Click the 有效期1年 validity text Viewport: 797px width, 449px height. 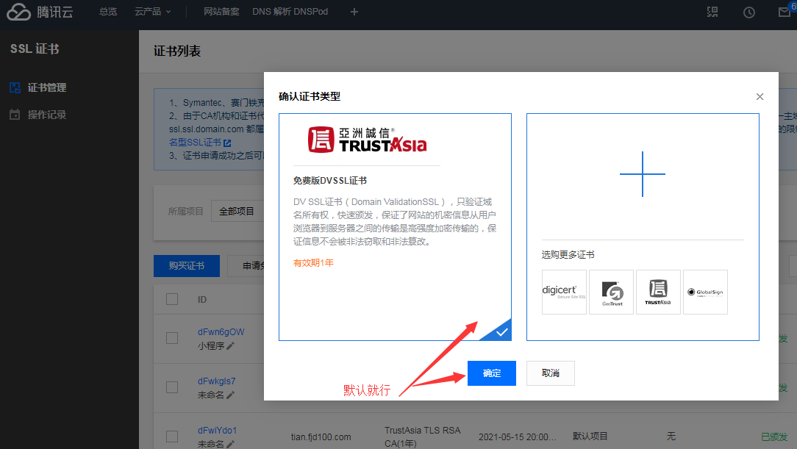[313, 262]
